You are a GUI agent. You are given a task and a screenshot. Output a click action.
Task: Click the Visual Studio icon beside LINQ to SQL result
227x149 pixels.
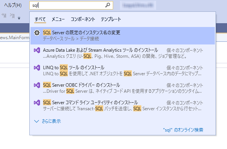coord(37,68)
